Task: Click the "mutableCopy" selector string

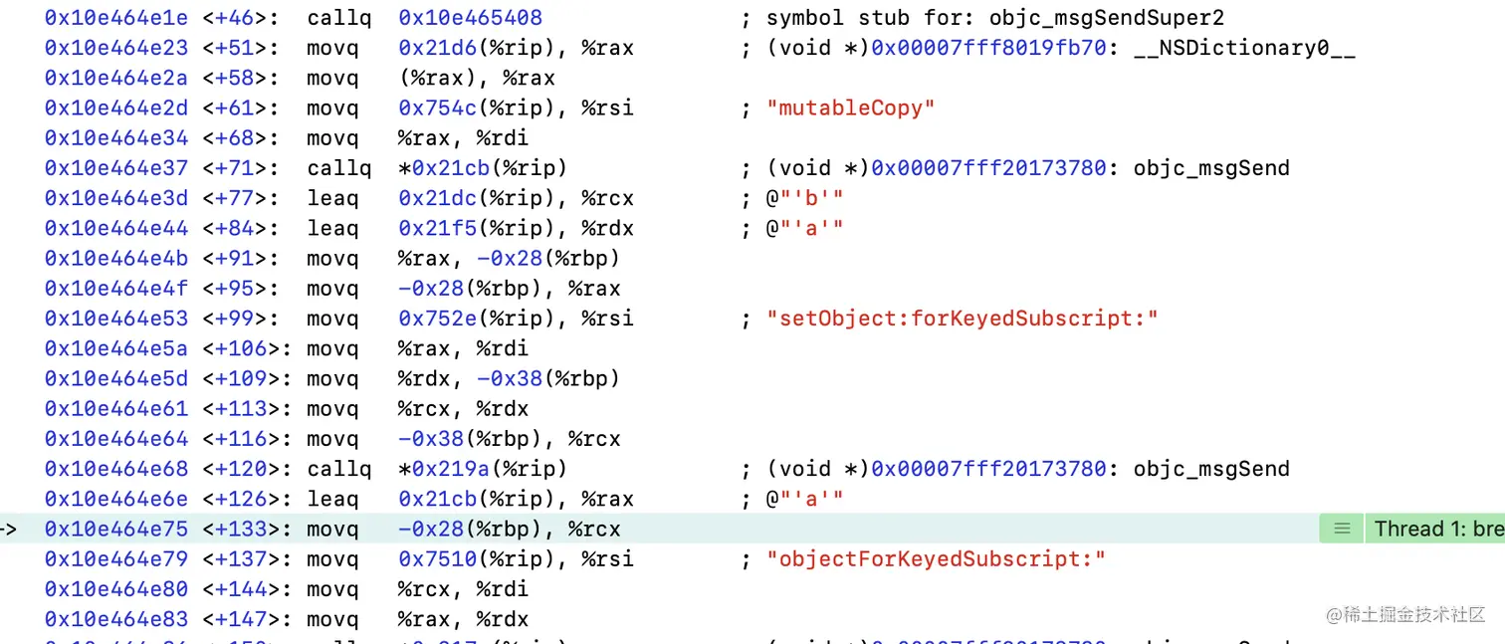Action: click(x=851, y=108)
